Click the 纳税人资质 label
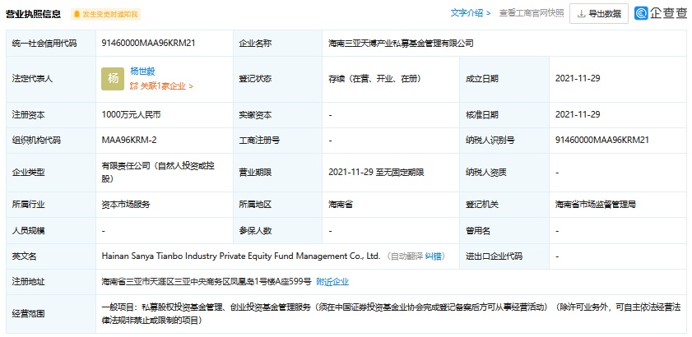This screenshot has height=337, width=692. click(x=486, y=173)
